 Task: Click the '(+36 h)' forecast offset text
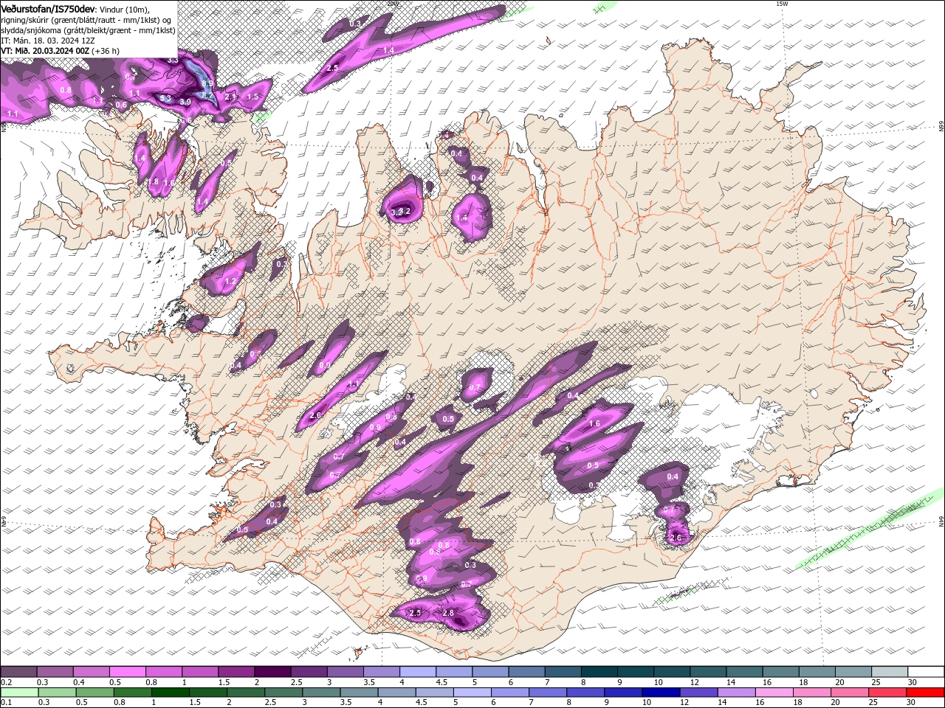coord(106,51)
